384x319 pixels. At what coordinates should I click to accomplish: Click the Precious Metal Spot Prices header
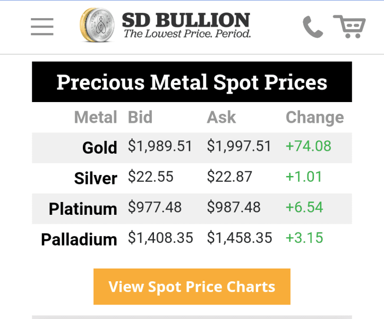click(192, 82)
